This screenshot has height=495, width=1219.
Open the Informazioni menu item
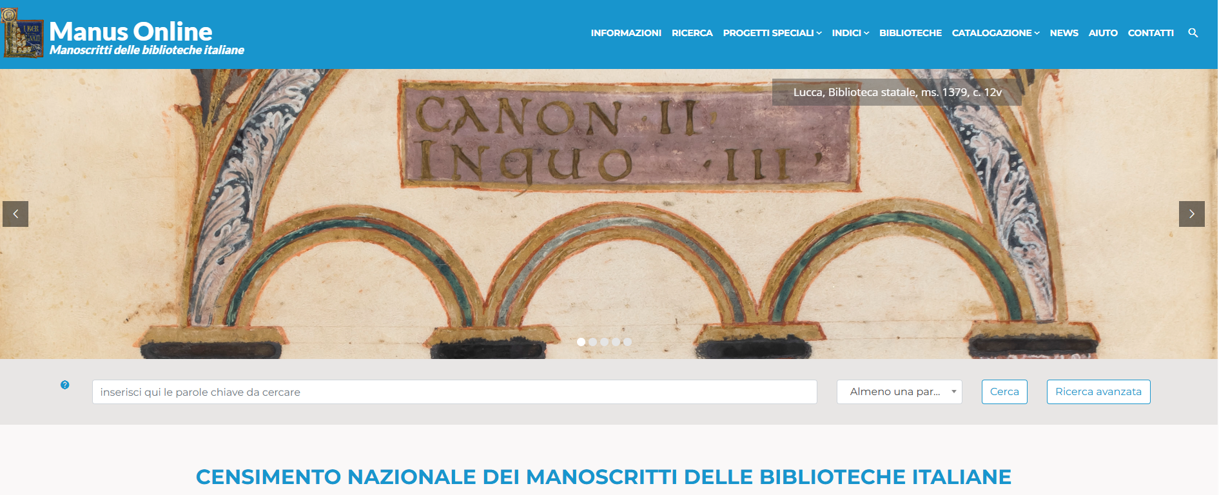[626, 33]
